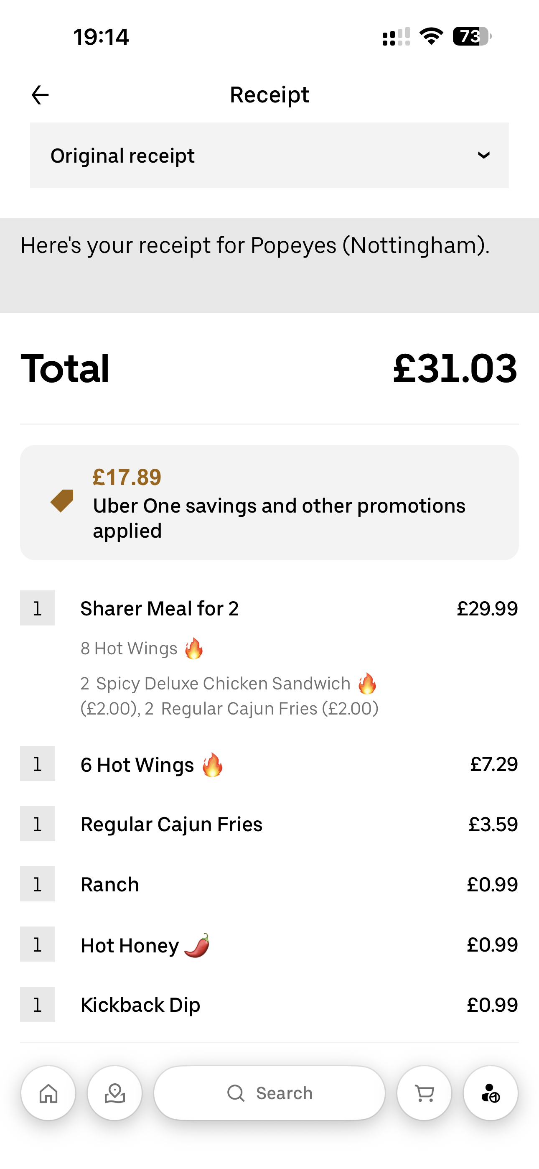Open the Home tab icon
The width and height of the screenshot is (539, 1169).
tap(48, 1093)
